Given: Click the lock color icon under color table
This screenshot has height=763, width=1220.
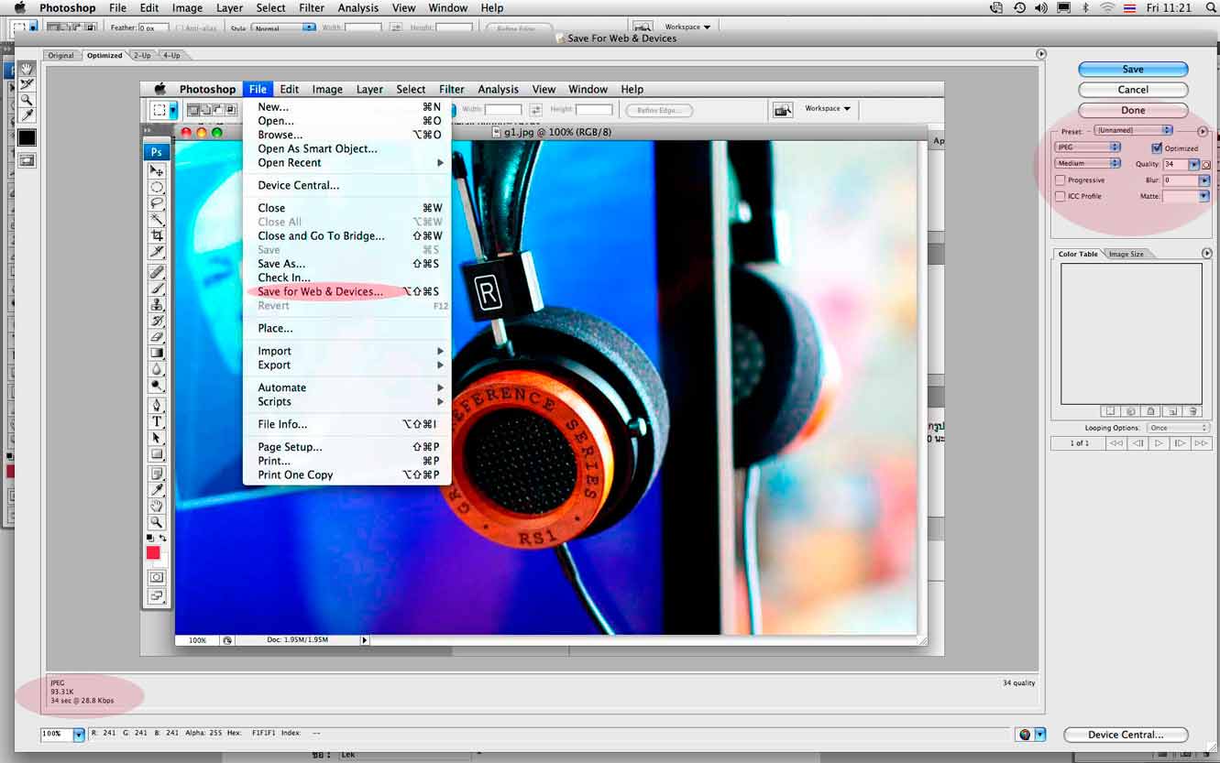Looking at the screenshot, I should pyautogui.click(x=1151, y=411).
